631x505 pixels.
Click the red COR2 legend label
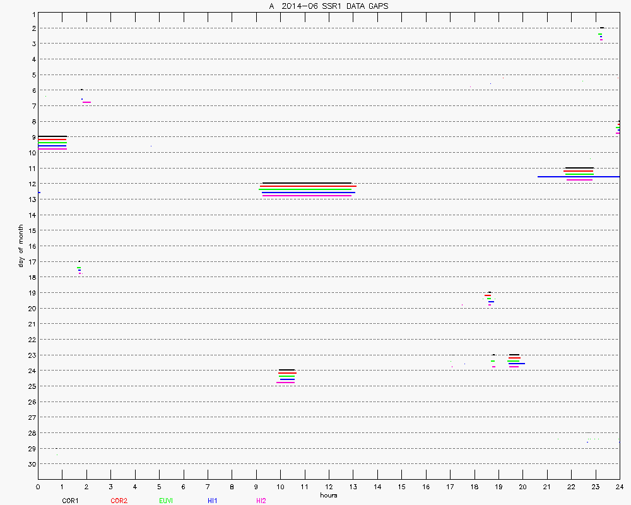tap(119, 501)
